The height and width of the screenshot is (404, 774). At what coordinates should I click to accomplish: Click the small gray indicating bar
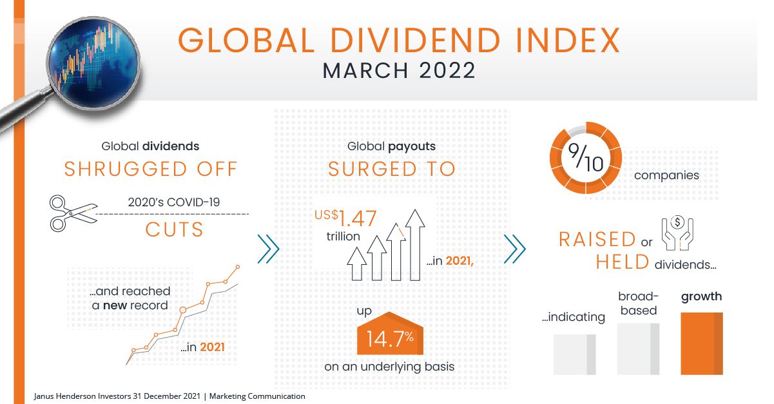[575, 354]
